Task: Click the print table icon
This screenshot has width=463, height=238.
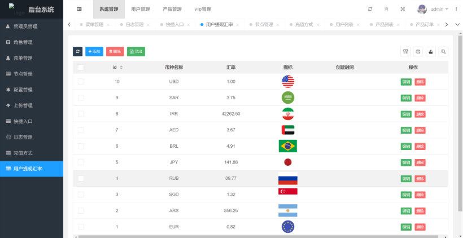Action: coord(418,52)
